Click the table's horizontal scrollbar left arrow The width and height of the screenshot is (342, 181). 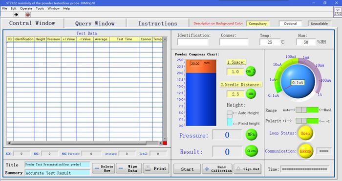[9, 143]
